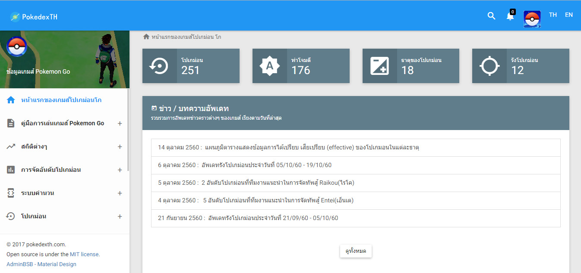Open คู่มือการเล่นเกมส์ Pokemon Go menu

(x=65, y=123)
